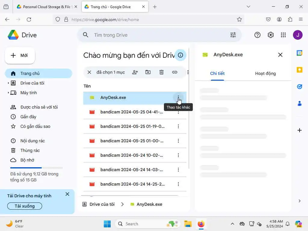308x231 pixels.
Task: Open the Google apps grid
Action: click(283, 35)
